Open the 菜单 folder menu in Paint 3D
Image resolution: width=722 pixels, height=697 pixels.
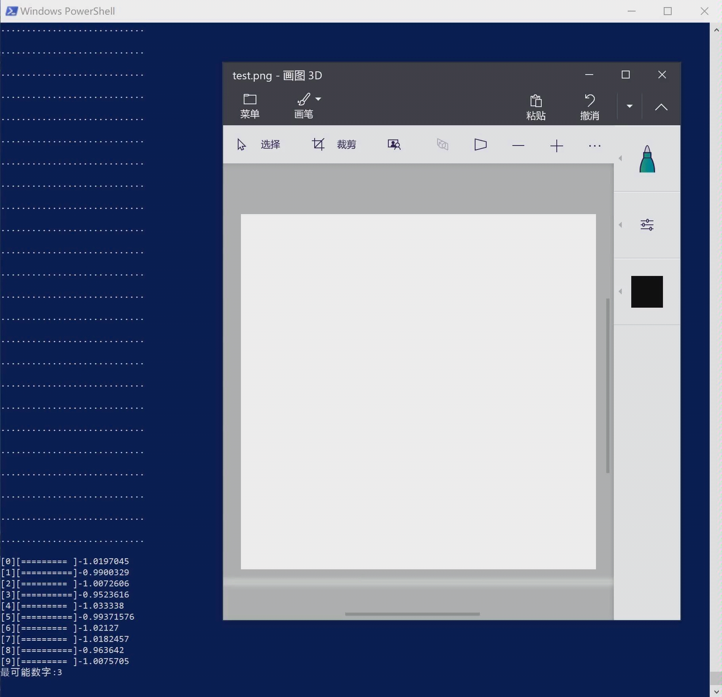pos(250,107)
